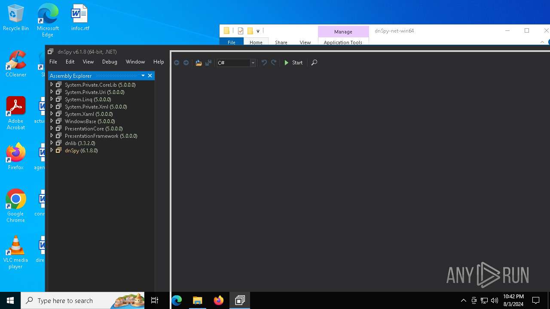Open Google Chrome desktop shortcut
The width and height of the screenshot is (550, 309).
pos(16,206)
